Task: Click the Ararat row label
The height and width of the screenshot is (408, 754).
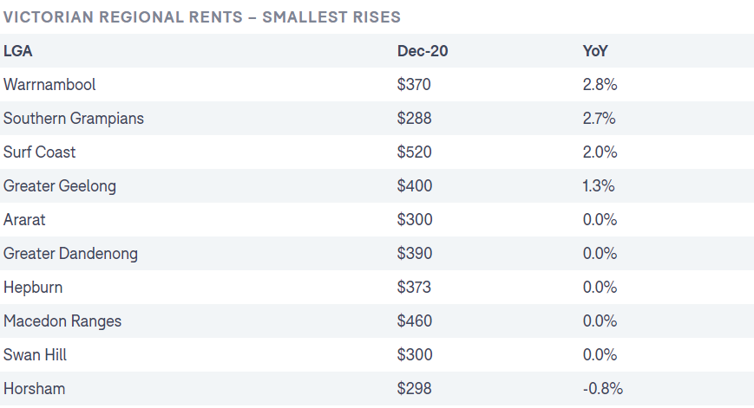Action: pos(24,220)
